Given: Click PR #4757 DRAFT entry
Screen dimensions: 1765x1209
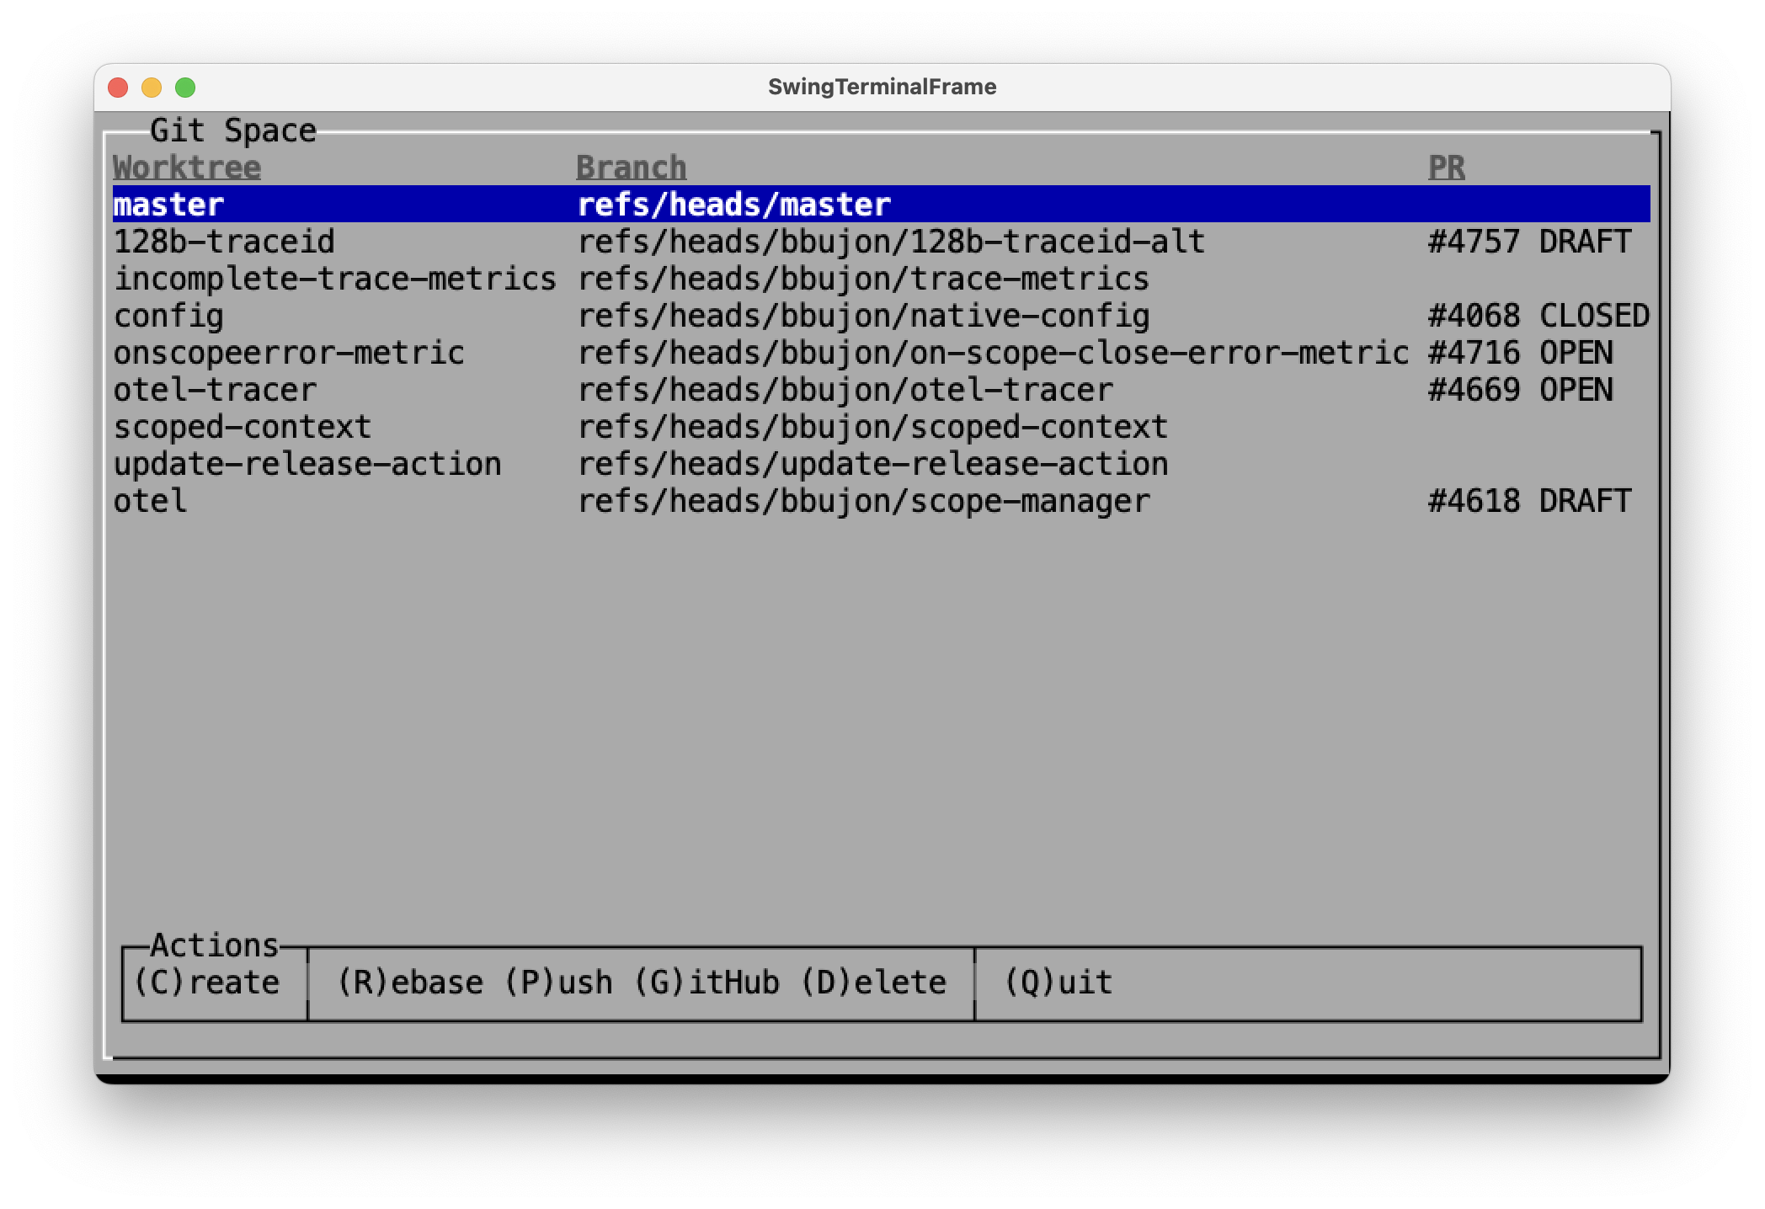Looking at the screenshot, I should pyautogui.click(x=1529, y=242).
